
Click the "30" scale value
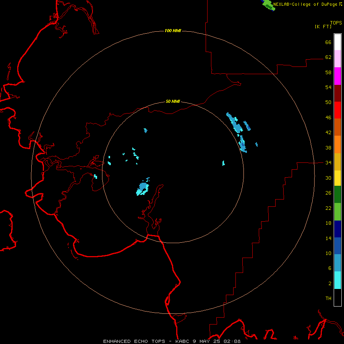[328, 178]
